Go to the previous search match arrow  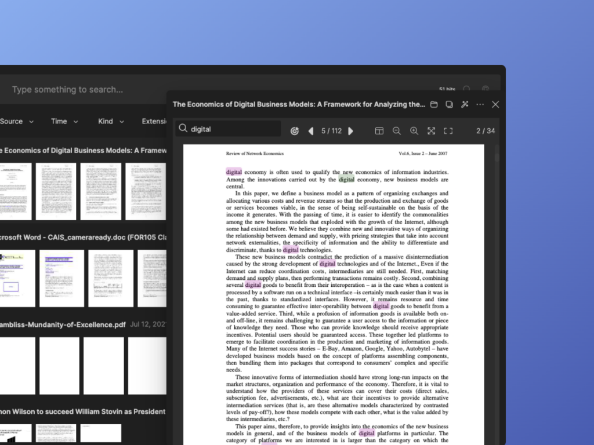(311, 131)
